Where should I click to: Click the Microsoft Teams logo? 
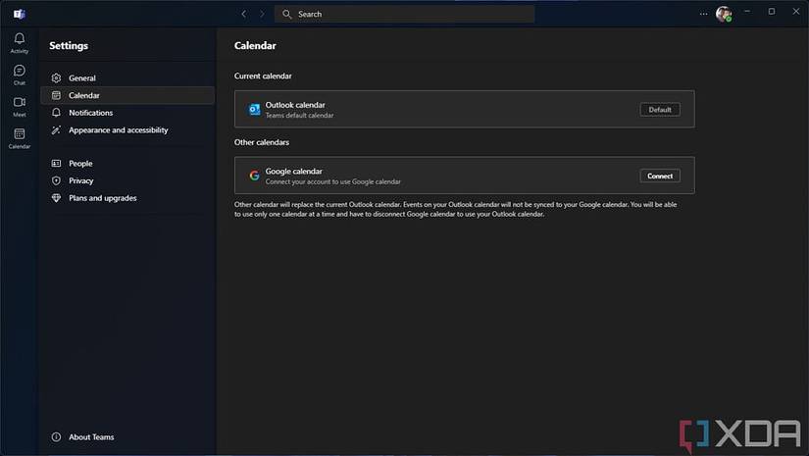tap(19, 14)
